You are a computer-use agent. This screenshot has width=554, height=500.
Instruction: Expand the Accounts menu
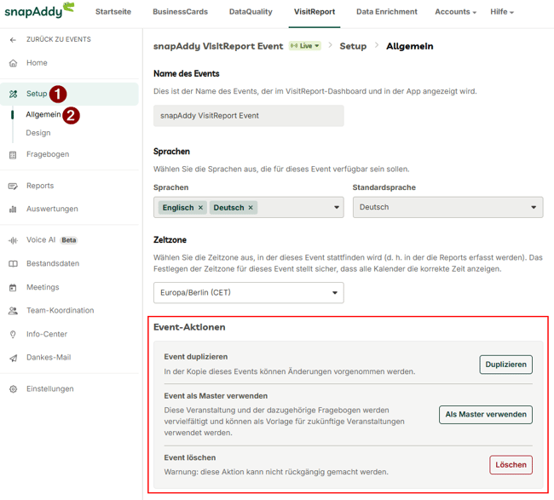tap(455, 12)
